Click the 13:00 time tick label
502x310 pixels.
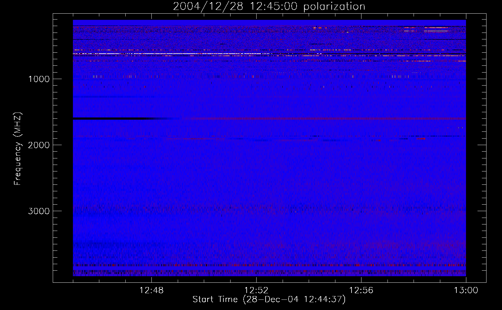click(x=466, y=290)
